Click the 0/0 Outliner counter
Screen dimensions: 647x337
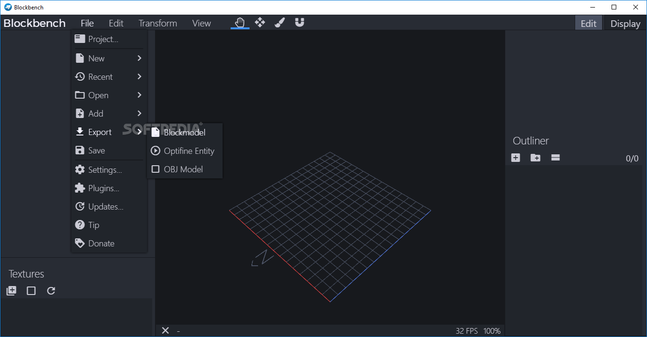[632, 159]
